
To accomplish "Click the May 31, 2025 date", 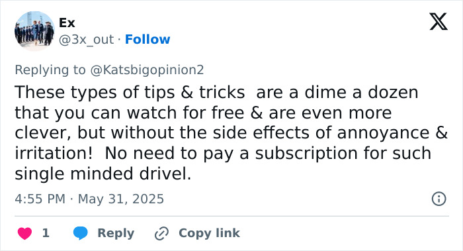I will [x=121, y=199].
